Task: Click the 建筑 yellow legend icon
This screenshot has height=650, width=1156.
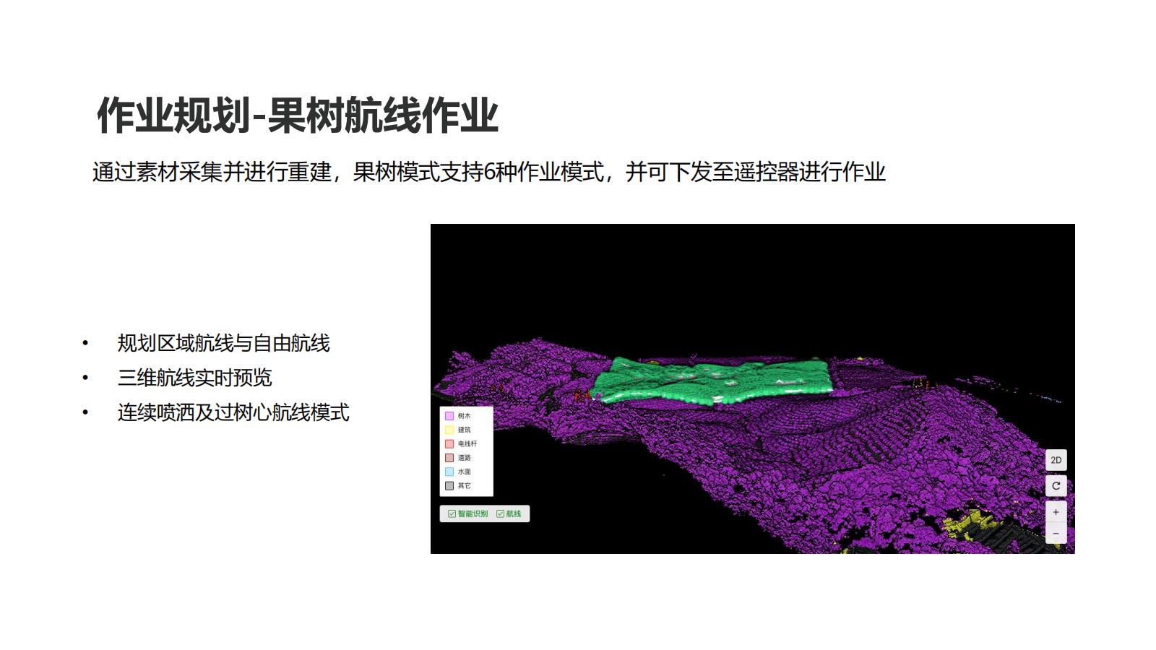Action: coord(449,430)
